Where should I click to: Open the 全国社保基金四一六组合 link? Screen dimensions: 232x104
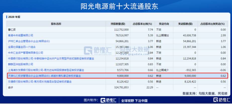(22, 47)
